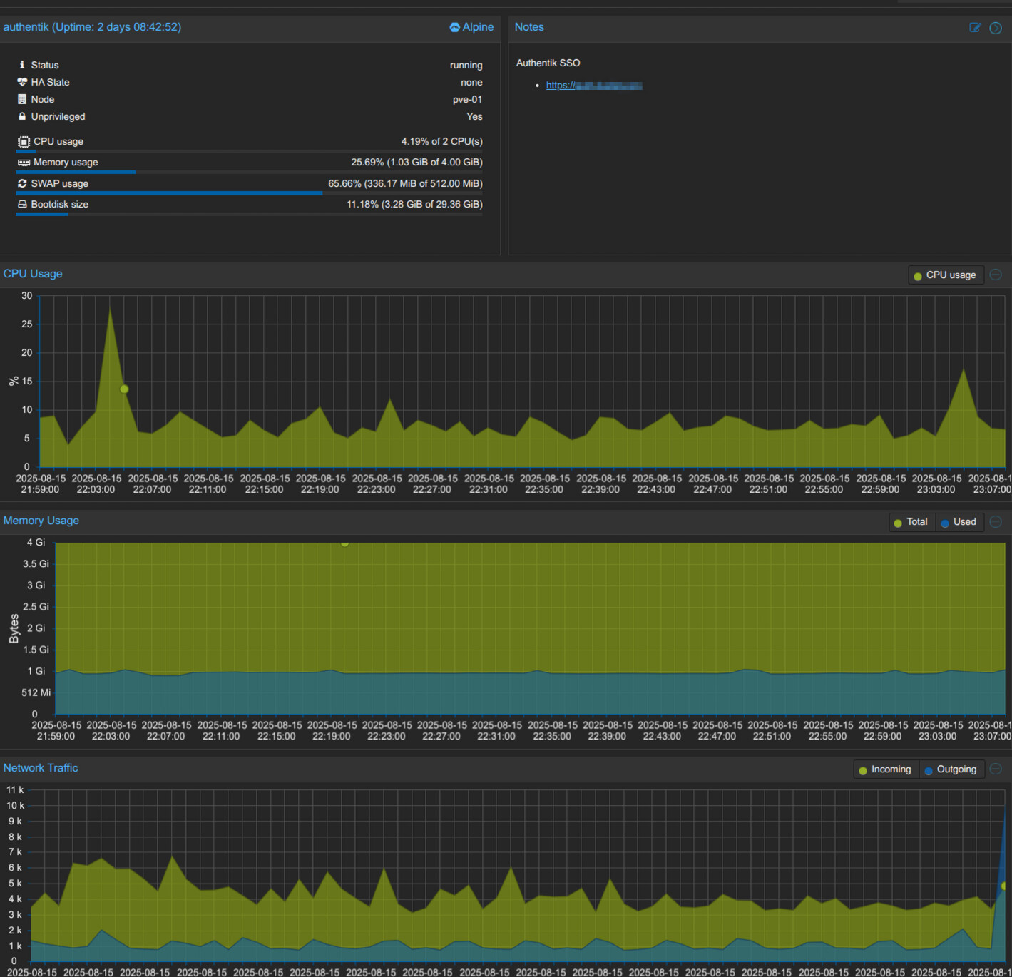Viewport: 1012px width, 977px height.
Task: Reset zoom on the CPU Usage chart
Action: point(996,275)
